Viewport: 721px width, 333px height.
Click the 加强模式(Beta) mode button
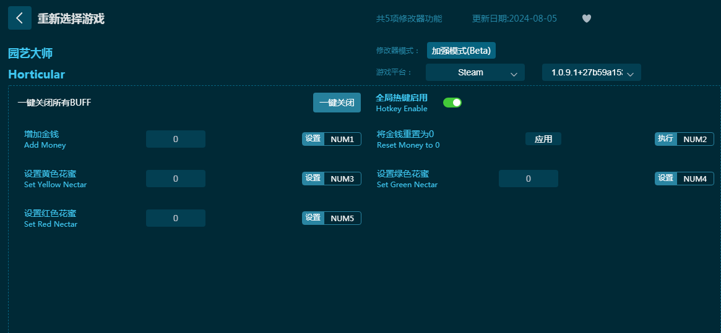pyautogui.click(x=461, y=51)
